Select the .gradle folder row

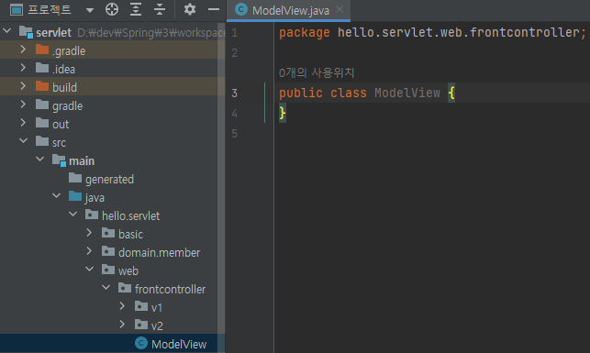point(113,50)
